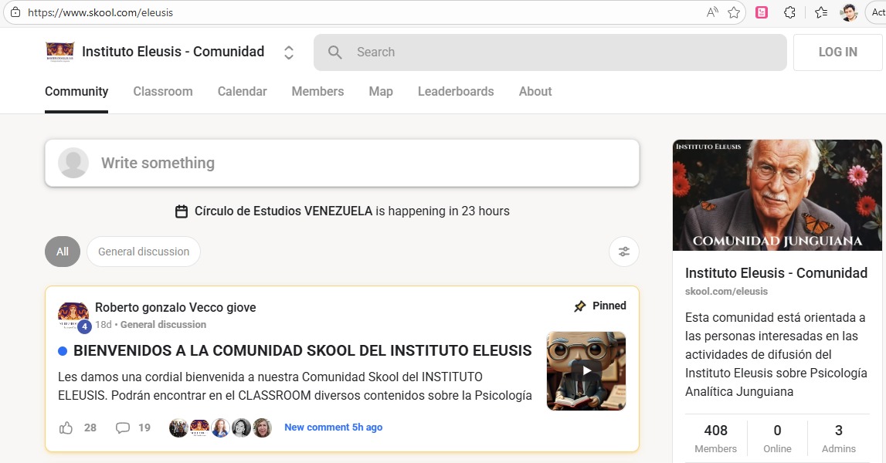This screenshot has width=886, height=463.
Task: Click the last commenter avatar in pinned post
Action: (262, 428)
